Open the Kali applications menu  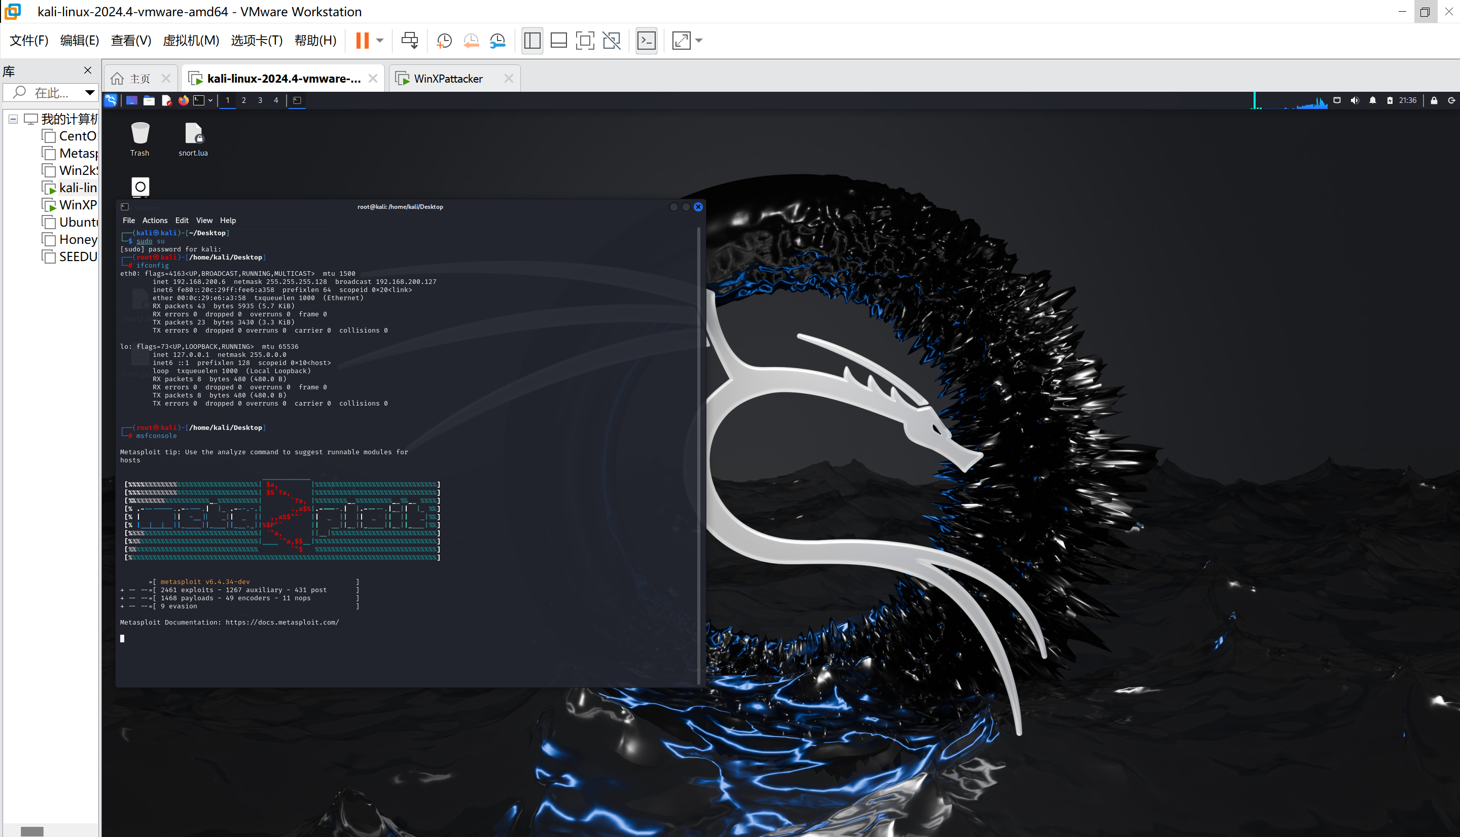111,100
